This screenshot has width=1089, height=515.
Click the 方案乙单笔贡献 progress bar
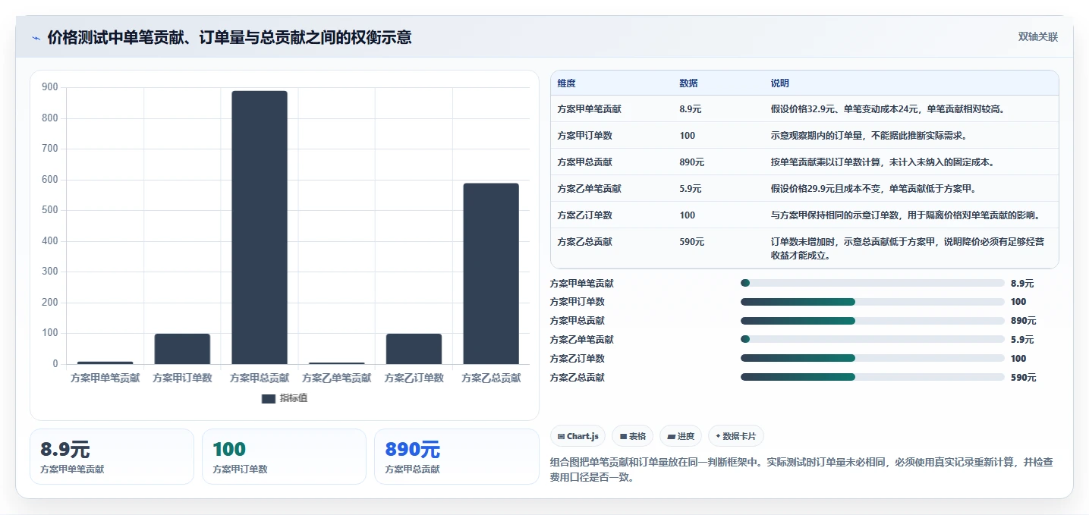pos(873,340)
